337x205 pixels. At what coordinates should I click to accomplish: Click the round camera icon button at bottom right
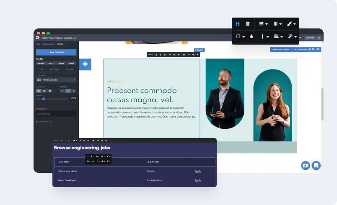[x=306, y=166]
